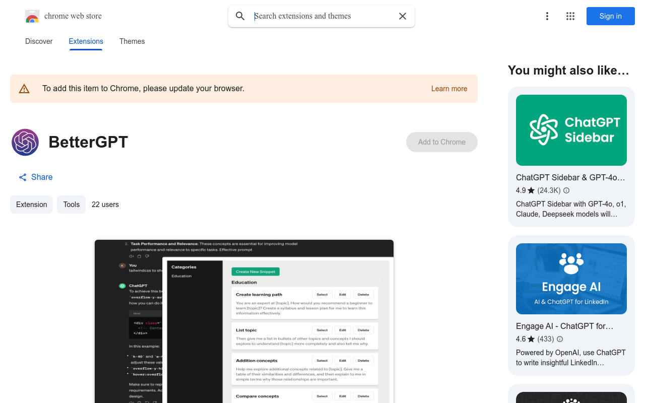The width and height of the screenshot is (645, 403).
Task: Open the BetterGPT screenshot preview
Action: pyautogui.click(x=244, y=321)
